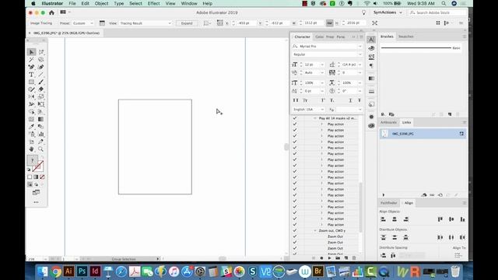Delete selection using Actions panel trash icon
This screenshot has height=280, width=498.
[354, 258]
